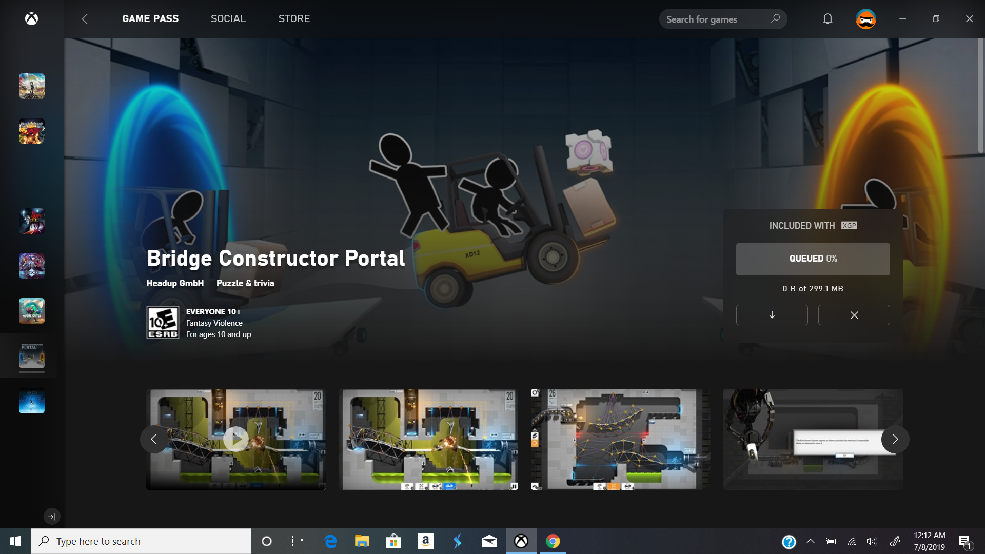Screen dimensions: 985x554
Task: Open the Action Center notifications icon
Action: click(x=965, y=542)
